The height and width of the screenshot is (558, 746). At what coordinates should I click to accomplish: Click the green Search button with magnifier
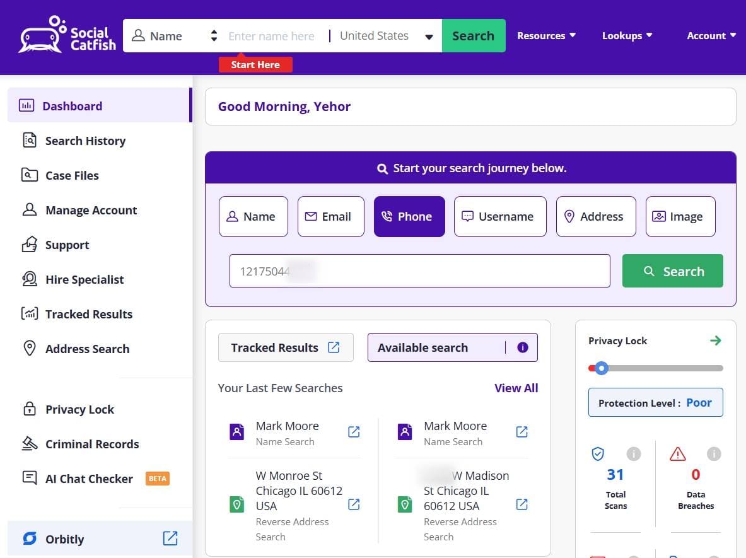click(672, 270)
